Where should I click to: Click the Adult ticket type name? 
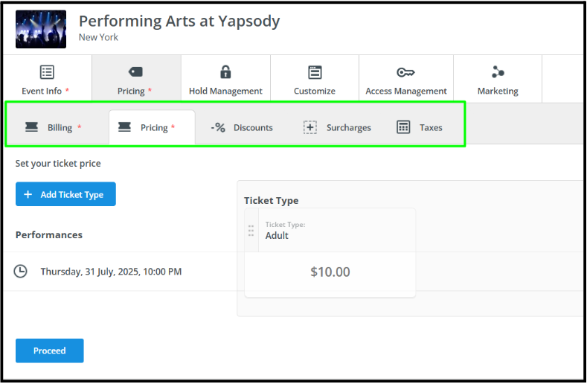pos(277,236)
